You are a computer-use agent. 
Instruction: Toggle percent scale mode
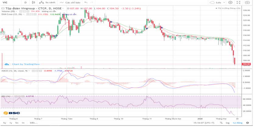coord(221,123)
